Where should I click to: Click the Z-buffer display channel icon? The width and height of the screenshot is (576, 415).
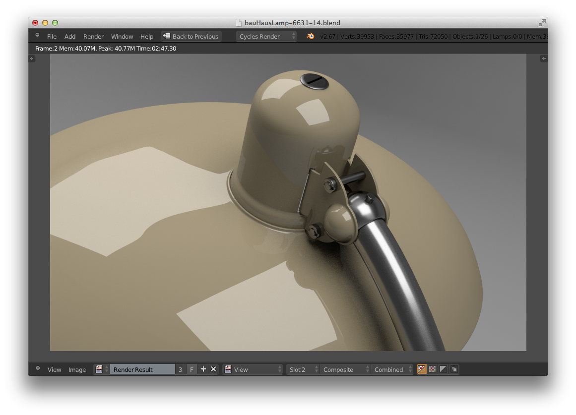[x=454, y=369]
